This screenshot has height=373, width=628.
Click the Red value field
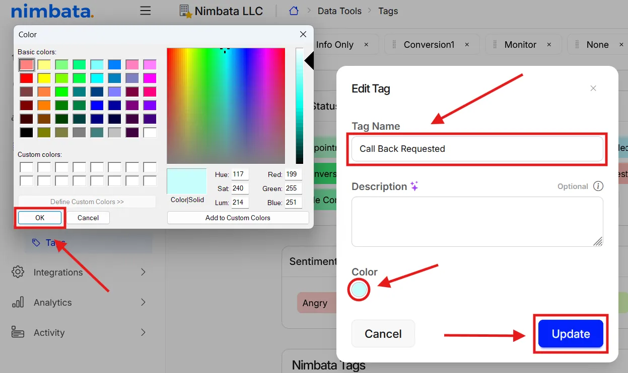coord(293,174)
